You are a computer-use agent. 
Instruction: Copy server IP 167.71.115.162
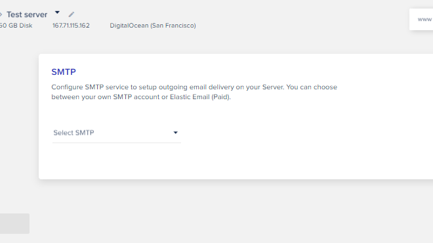[71, 26]
